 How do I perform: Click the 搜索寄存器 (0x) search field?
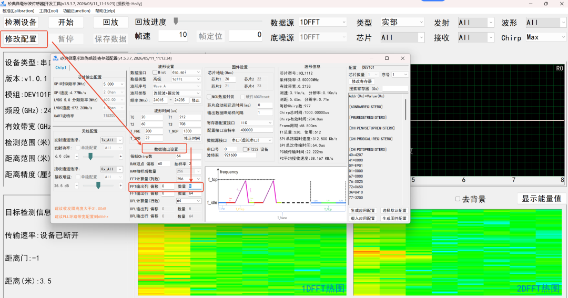[x=395, y=89]
